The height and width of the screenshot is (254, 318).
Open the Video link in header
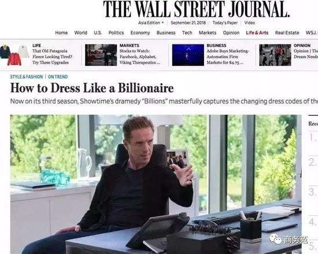[250, 23]
